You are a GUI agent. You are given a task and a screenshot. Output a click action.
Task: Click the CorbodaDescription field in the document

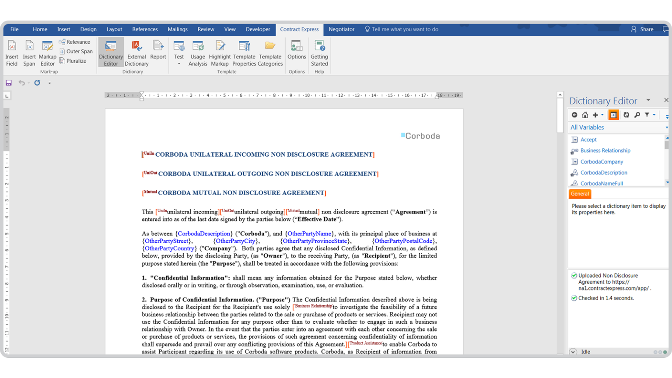coord(204,234)
